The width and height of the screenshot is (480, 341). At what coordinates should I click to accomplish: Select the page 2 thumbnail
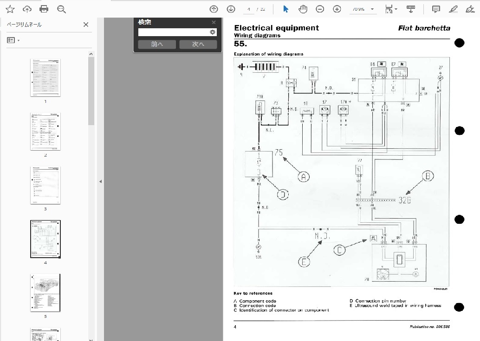45,132
